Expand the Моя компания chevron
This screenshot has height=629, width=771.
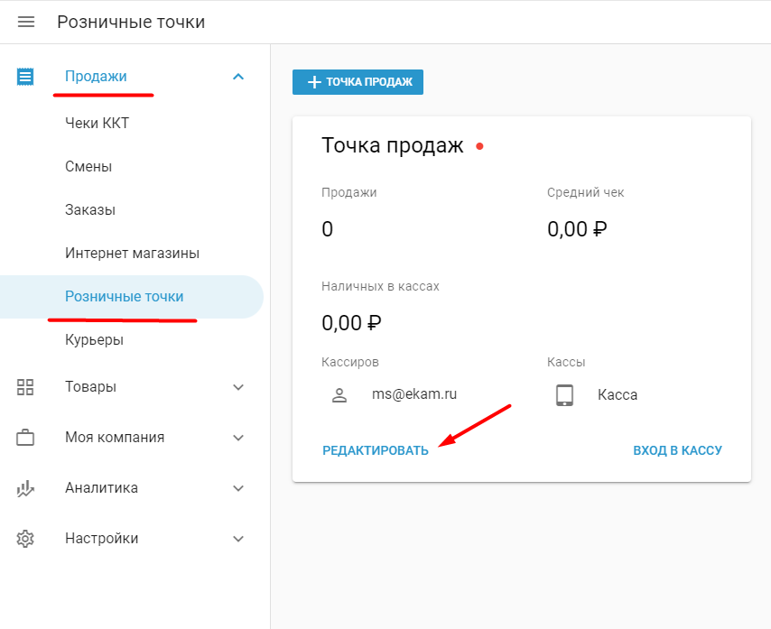238,438
